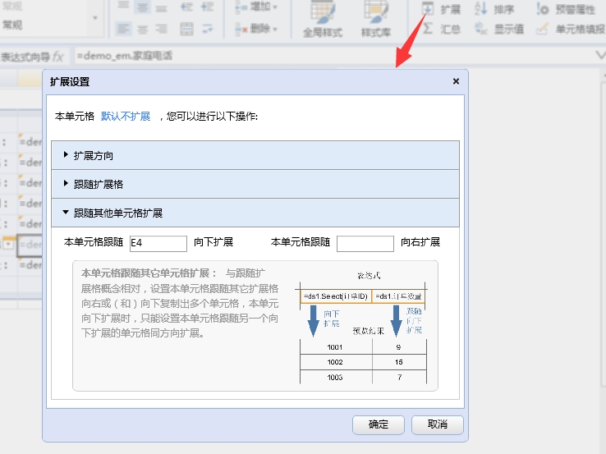Open the 增加 (Add) dropdown
606x454 pixels.
coord(257,7)
